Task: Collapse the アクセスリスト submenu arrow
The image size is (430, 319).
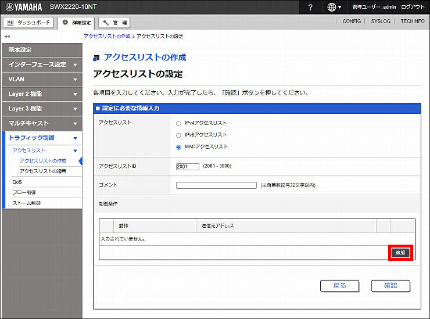Action: (75, 150)
